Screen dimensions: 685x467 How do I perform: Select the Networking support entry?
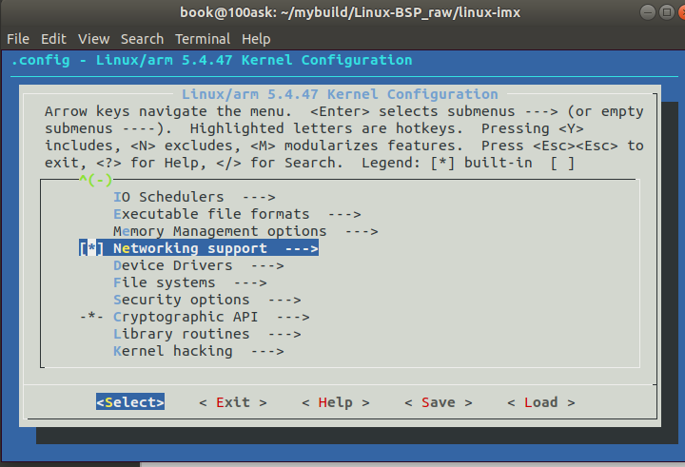[x=199, y=247]
